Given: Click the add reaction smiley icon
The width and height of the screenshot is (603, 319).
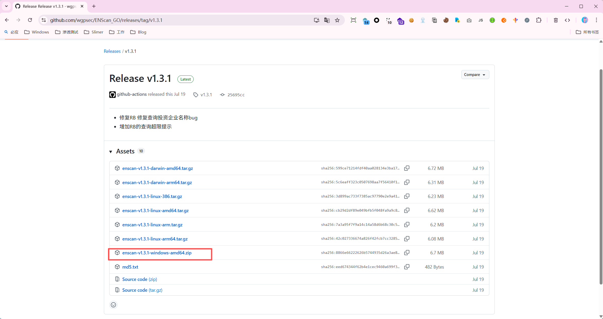Looking at the screenshot, I should [113, 305].
